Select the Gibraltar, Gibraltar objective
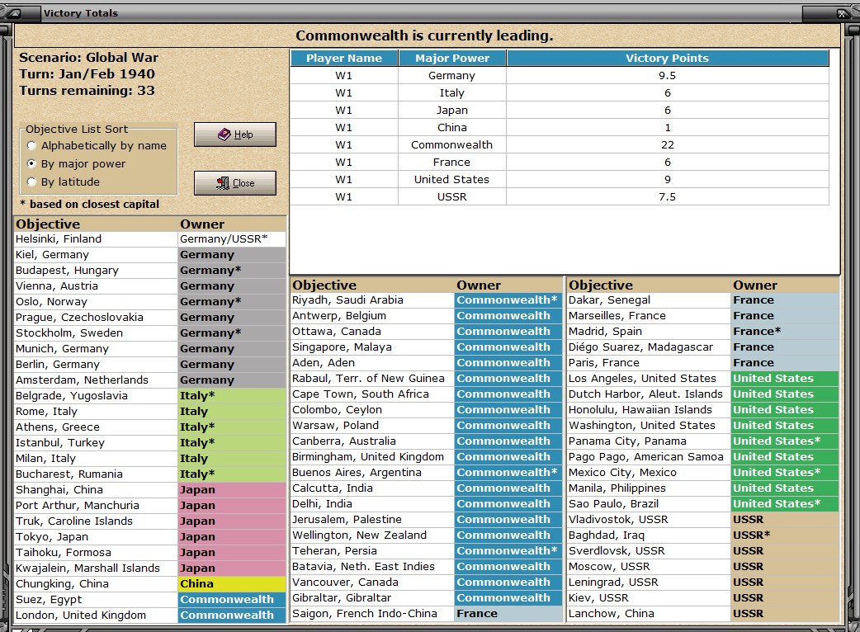860x632 pixels. [372, 598]
